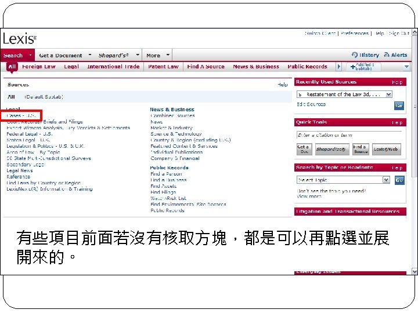Open Find a Business link
Screen dimensions: 418x313
[x=168, y=180]
